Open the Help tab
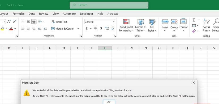The image size is (219, 104). click(100, 14)
